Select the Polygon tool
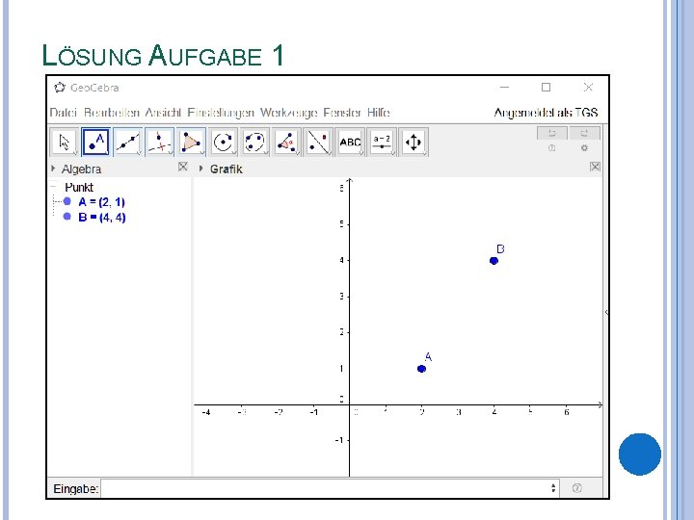694x520 pixels. click(x=191, y=142)
